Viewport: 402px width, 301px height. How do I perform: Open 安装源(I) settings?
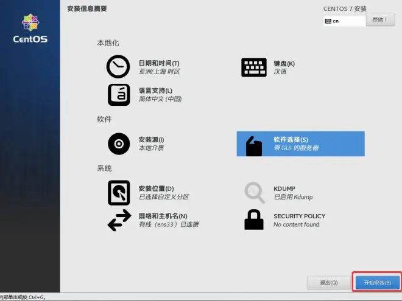tap(151, 140)
